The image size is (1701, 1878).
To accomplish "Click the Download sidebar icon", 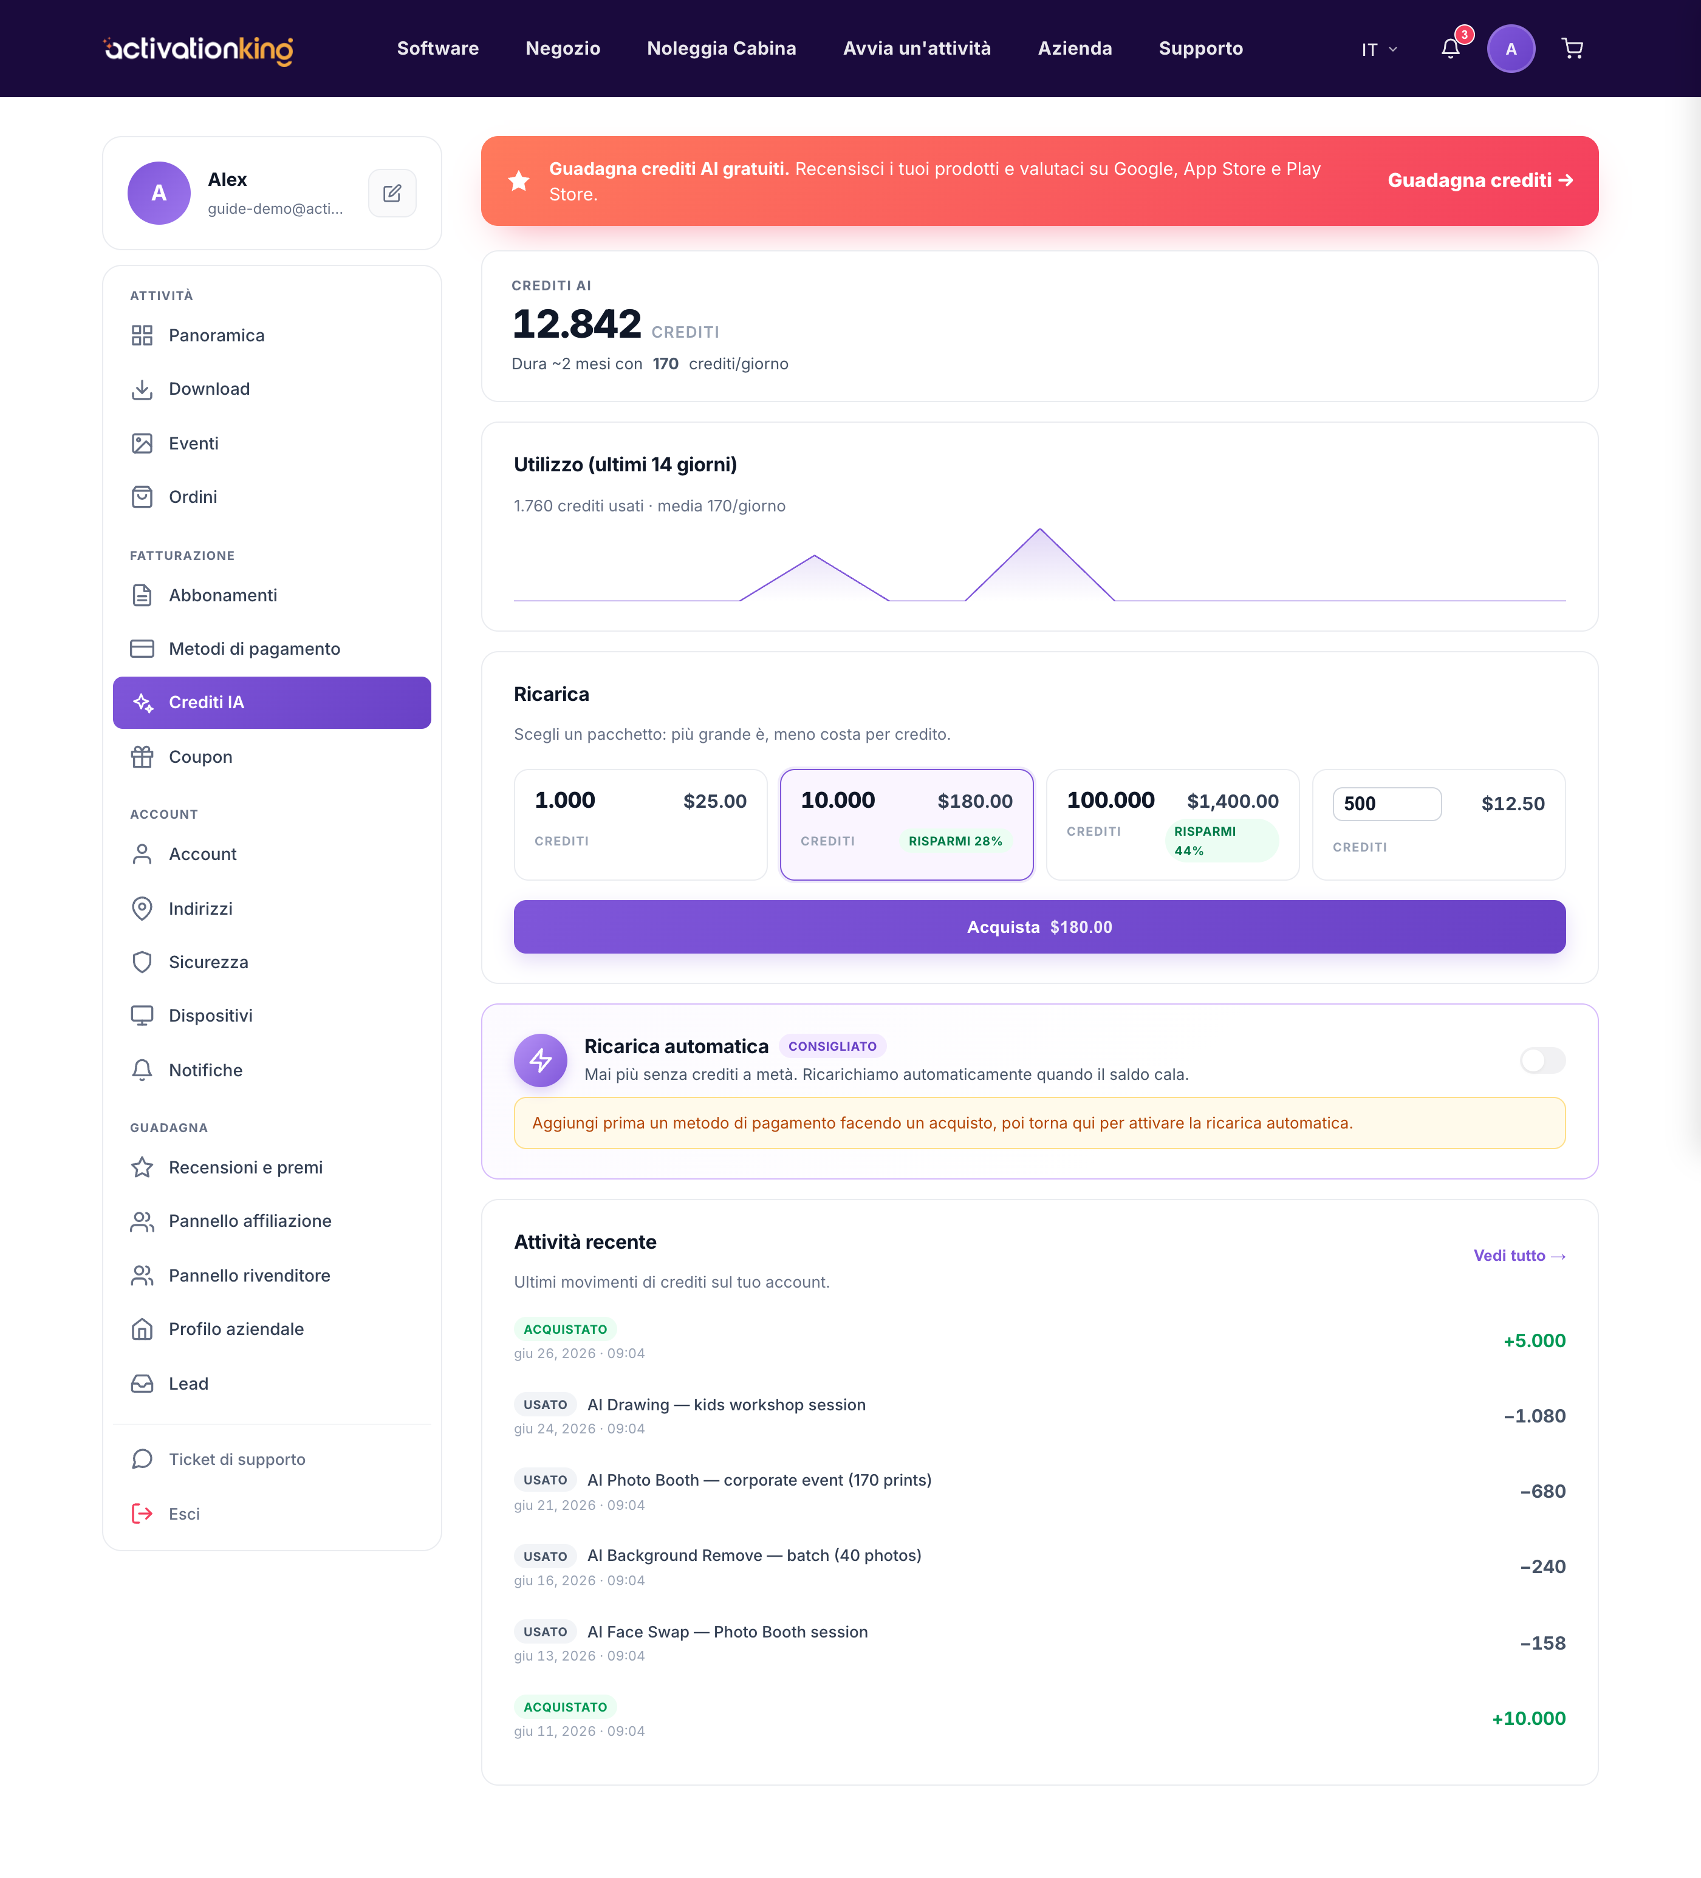I will (142, 389).
